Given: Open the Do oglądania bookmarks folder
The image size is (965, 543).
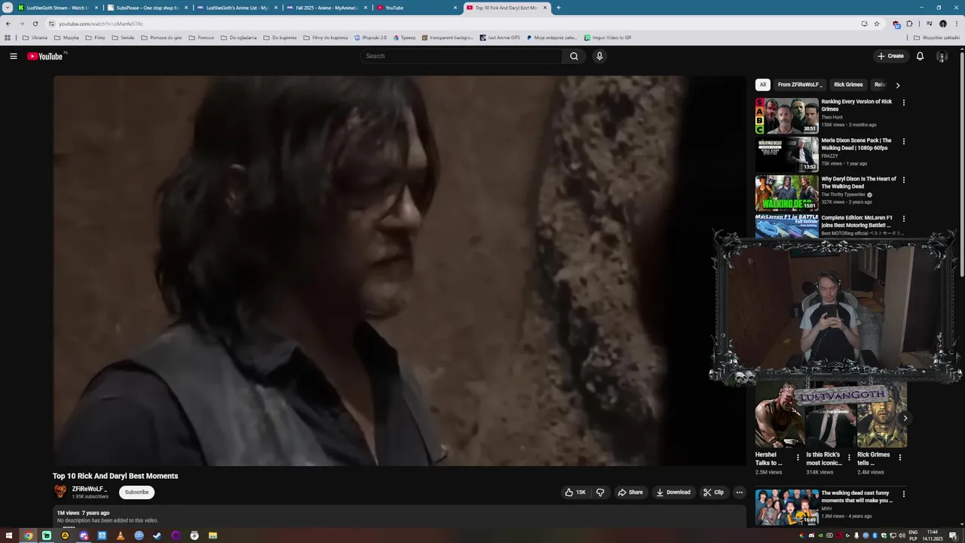Looking at the screenshot, I should point(238,37).
